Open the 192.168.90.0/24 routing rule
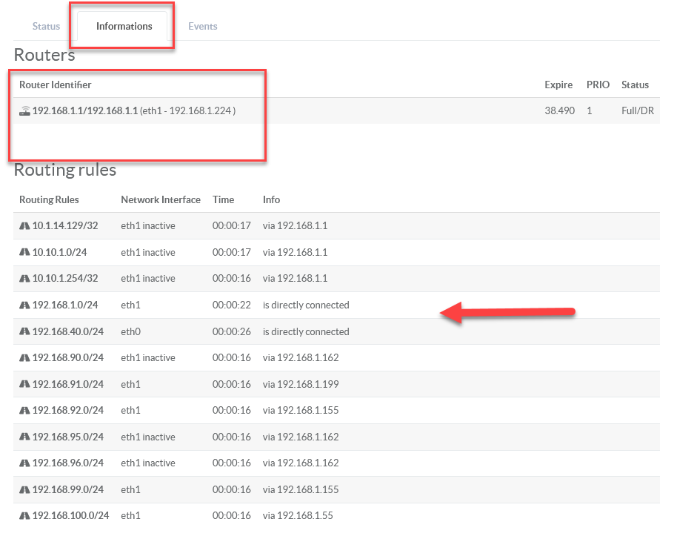The width and height of the screenshot is (674, 539). click(68, 358)
